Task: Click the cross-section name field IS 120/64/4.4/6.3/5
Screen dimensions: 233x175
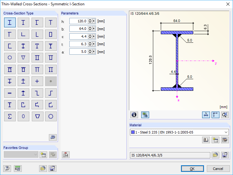Action: [170, 155]
